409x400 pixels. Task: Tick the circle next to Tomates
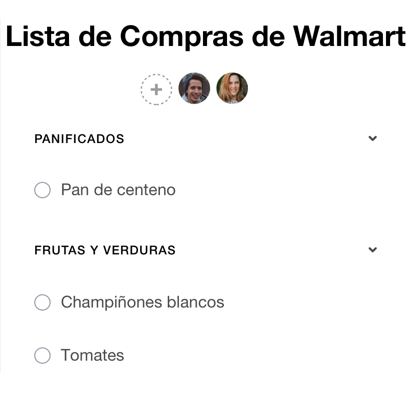click(x=42, y=356)
